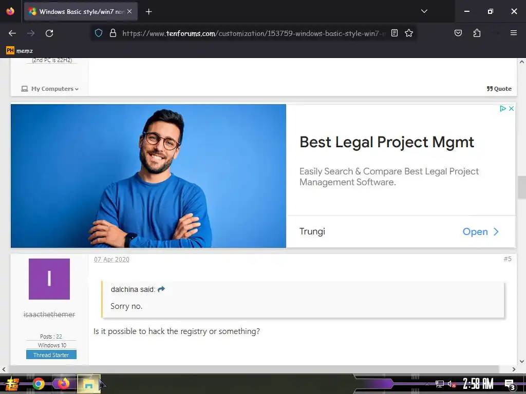Open isaacthethemer avatar
526x394 pixels.
click(x=49, y=279)
